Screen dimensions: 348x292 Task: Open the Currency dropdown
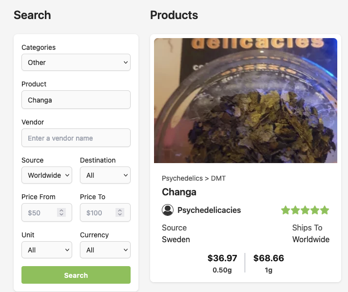105,250
